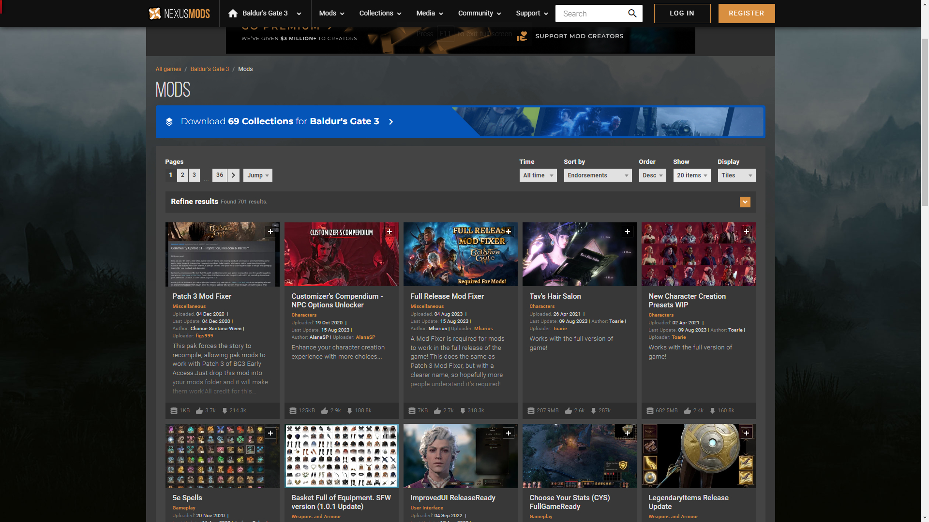This screenshot has height=522, width=929.
Task: Click endorsements thumbs-up icon for Patch 3 Mod Fixer
Action: 199,411
